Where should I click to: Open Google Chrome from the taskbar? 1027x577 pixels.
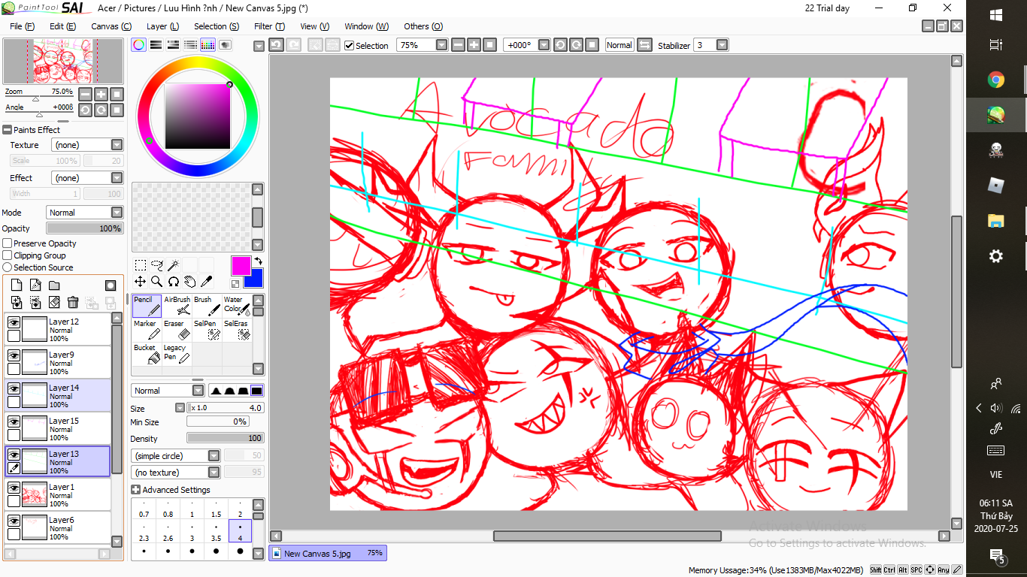tap(996, 80)
